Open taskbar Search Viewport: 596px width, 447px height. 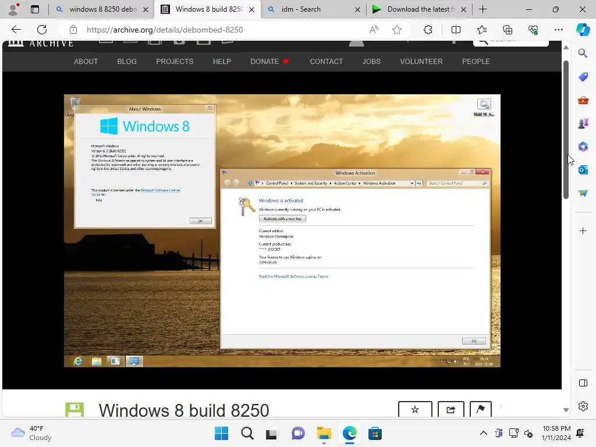(247, 433)
